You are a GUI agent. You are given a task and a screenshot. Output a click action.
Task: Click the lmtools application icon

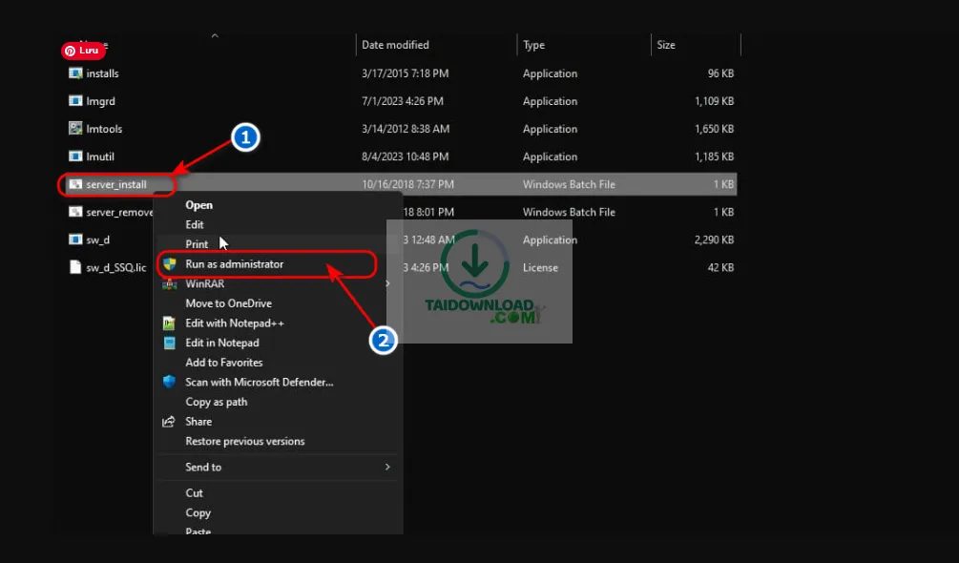76,129
